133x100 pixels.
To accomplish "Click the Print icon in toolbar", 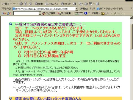I will point(86,4).
